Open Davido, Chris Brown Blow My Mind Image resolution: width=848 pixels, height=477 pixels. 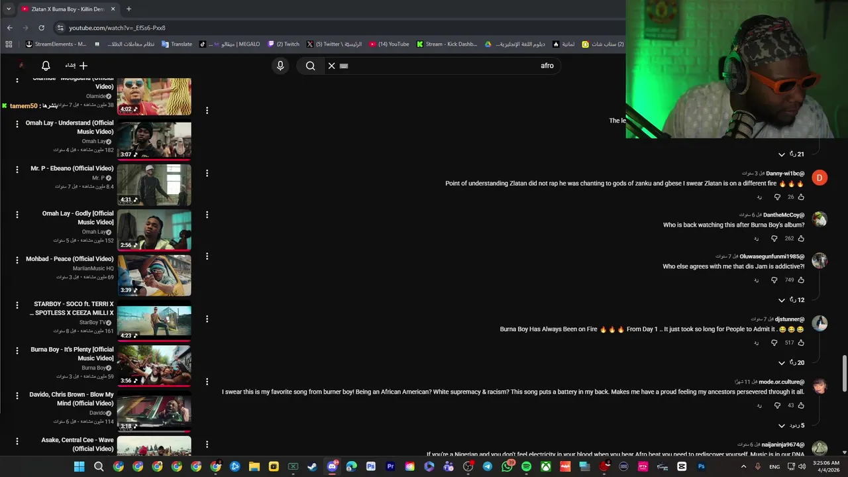point(72,399)
